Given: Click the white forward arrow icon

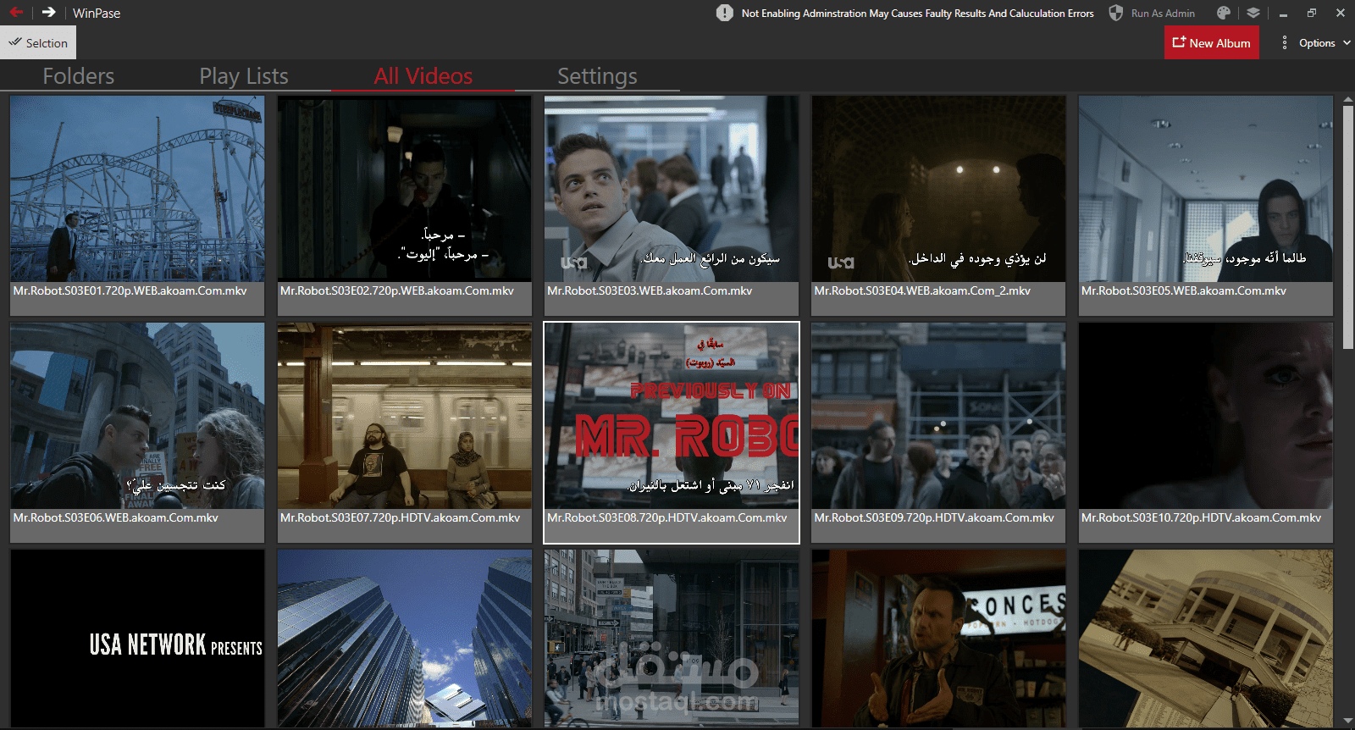Looking at the screenshot, I should [48, 12].
